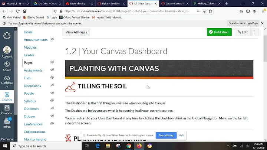This screenshot has width=267, height=150.
Task: Hide the Screencastify sharing bar
Action: click(181, 136)
